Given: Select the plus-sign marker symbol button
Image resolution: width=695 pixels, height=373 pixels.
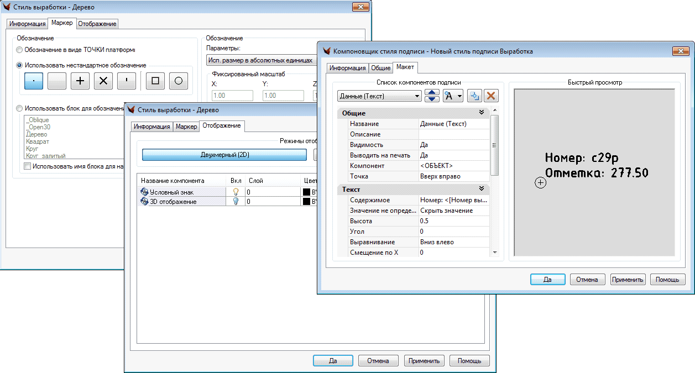Looking at the screenshot, I should (80, 81).
